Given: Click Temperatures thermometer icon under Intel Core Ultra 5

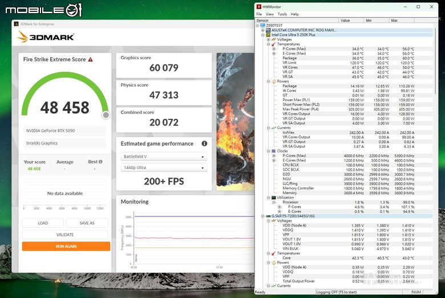Looking at the screenshot, I should [274, 44].
